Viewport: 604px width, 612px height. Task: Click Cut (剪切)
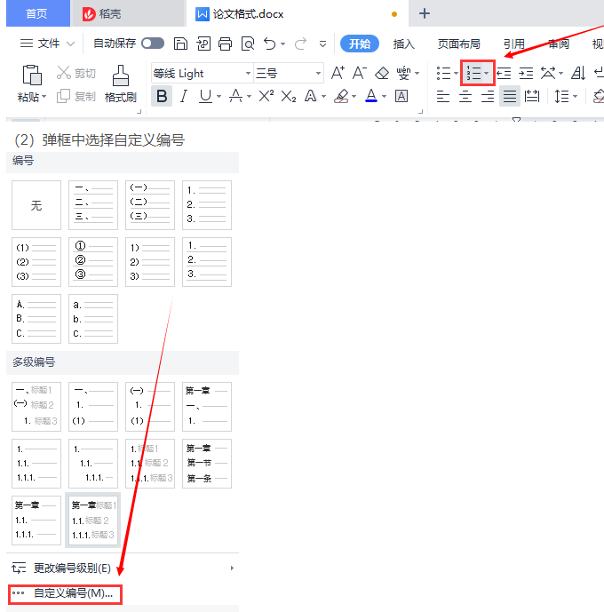[76, 73]
